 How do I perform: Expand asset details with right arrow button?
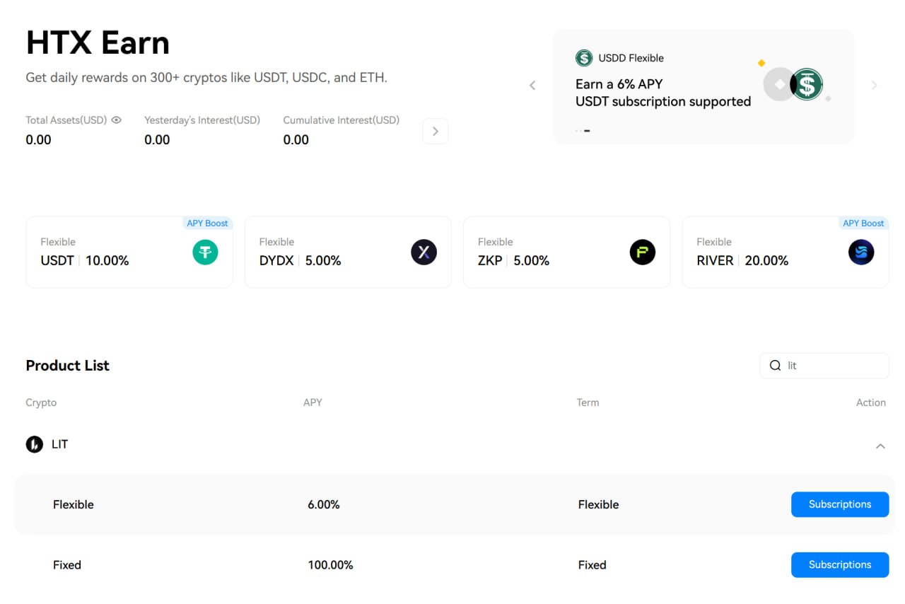tap(435, 132)
